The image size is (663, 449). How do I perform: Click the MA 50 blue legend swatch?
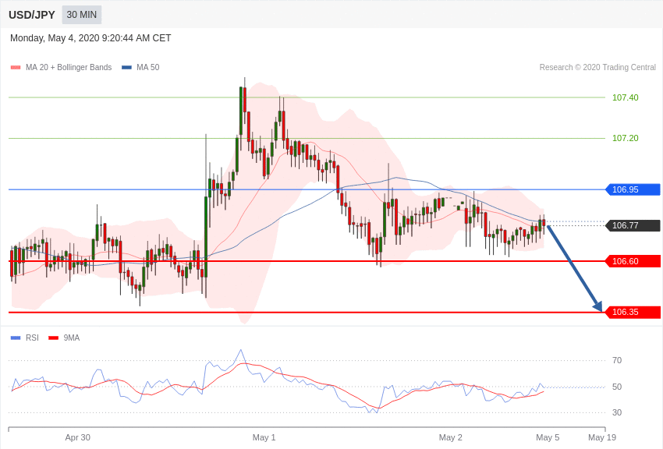pyautogui.click(x=127, y=67)
